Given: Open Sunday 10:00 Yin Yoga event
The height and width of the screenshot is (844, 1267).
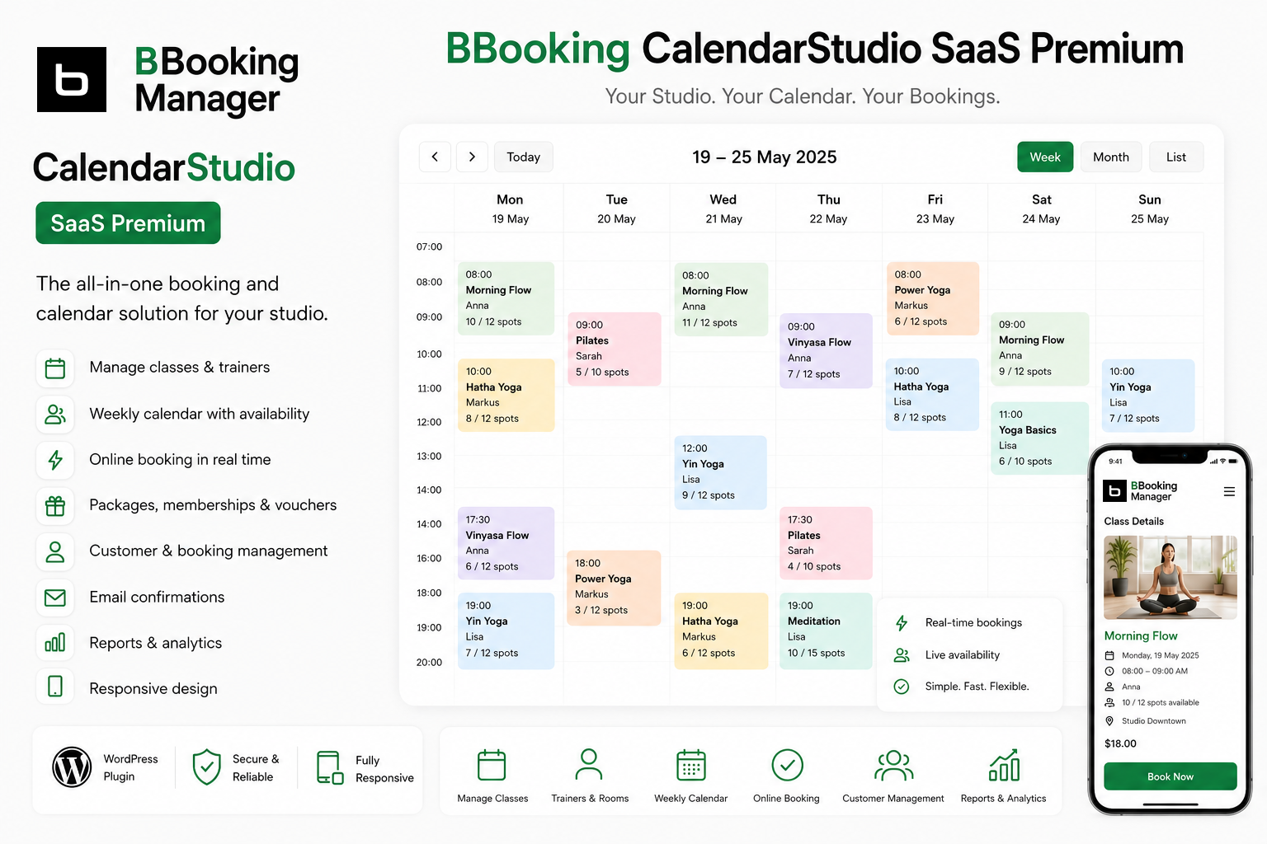Looking at the screenshot, I should click(1147, 395).
